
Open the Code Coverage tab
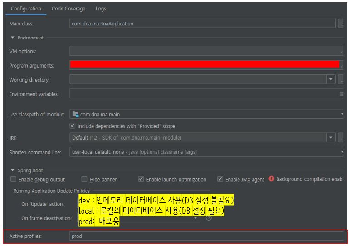pos(68,9)
